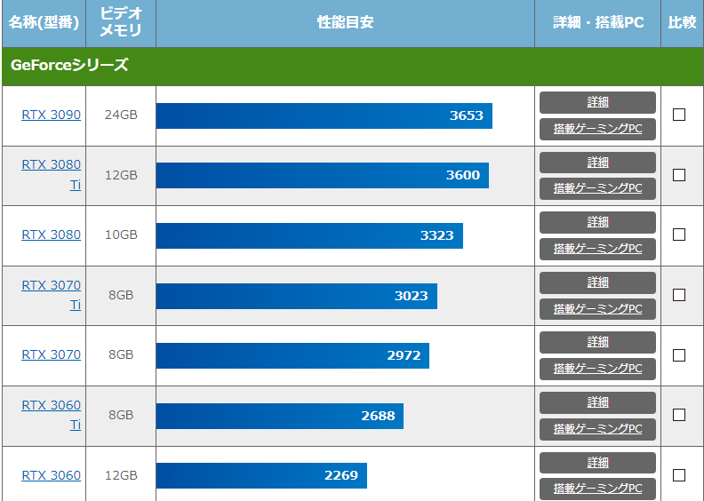Click the 2269 performance bar
The height and width of the screenshot is (501, 704).
(x=261, y=475)
